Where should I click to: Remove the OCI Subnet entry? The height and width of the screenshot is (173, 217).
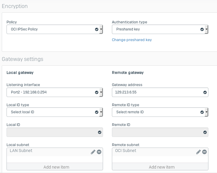[204, 152]
